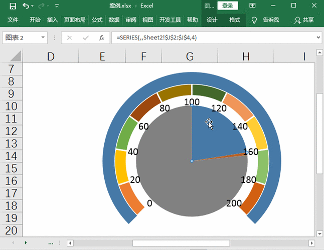Image resolution: width=324 pixels, height=250 pixels.
Task: Open the Insert Function fx dialog
Action: (101, 37)
